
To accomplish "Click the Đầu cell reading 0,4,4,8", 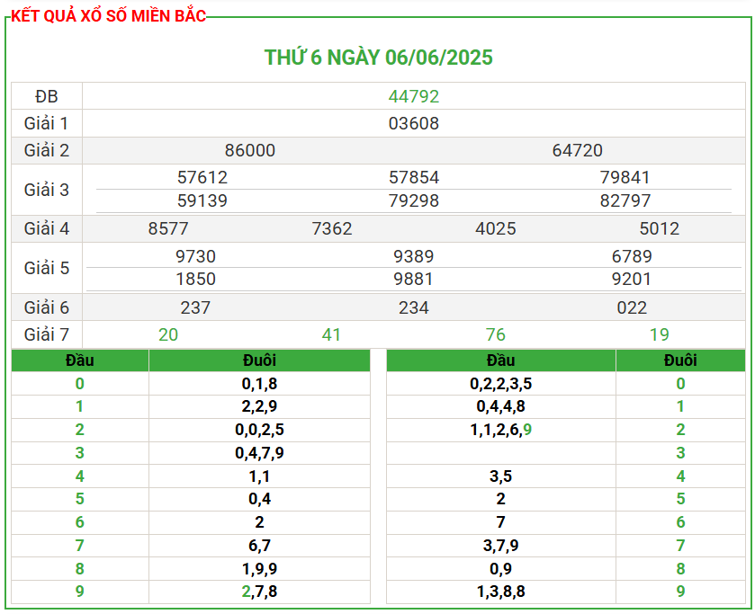I will coord(500,406).
